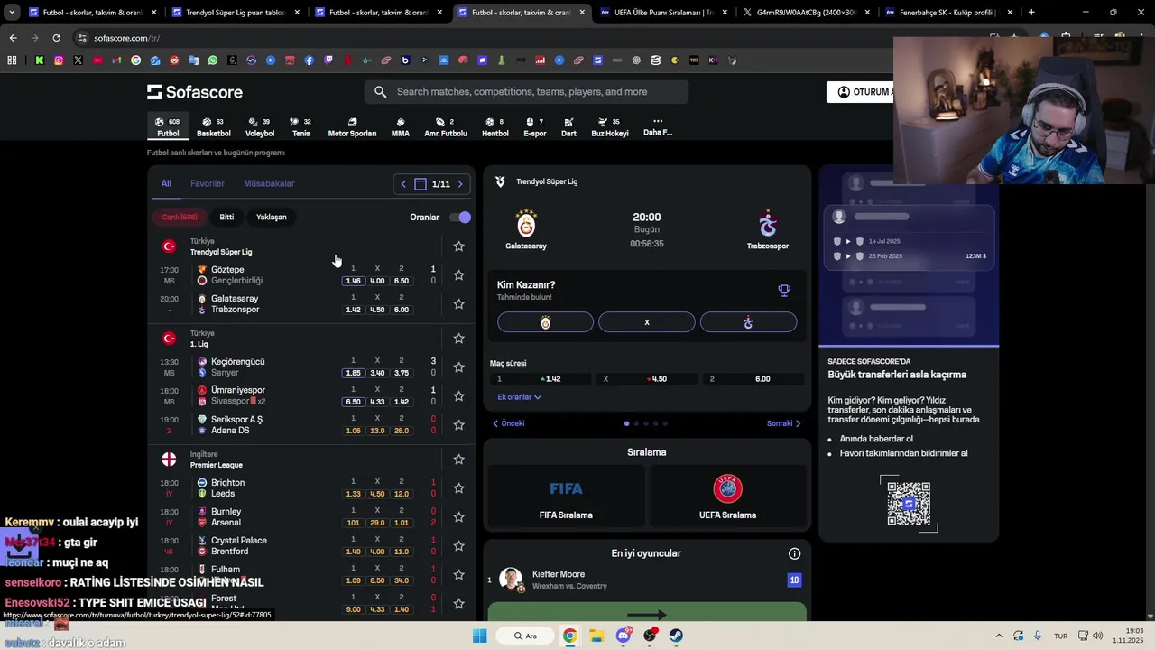Filter matches by Canlı (608)
This screenshot has width=1155, height=650.
180,217
